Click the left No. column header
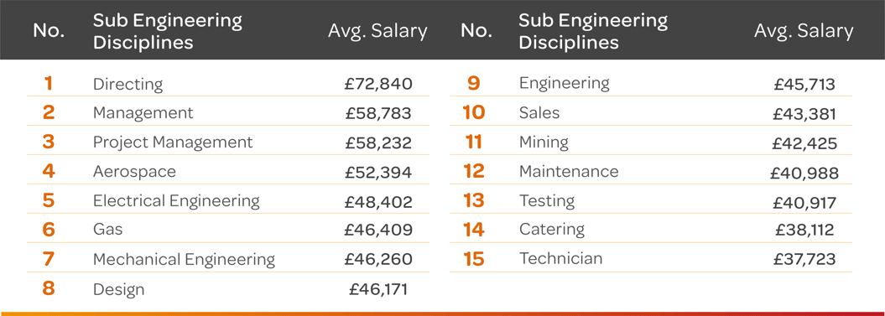The image size is (885, 316). click(49, 30)
